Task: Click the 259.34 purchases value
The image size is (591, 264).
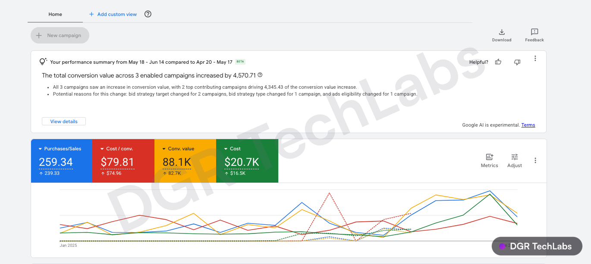Action: pos(56,162)
